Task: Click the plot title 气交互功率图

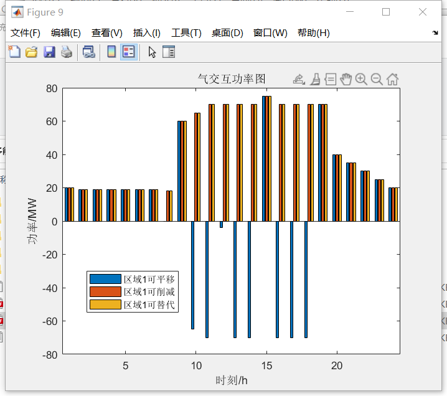Action: coord(232,79)
